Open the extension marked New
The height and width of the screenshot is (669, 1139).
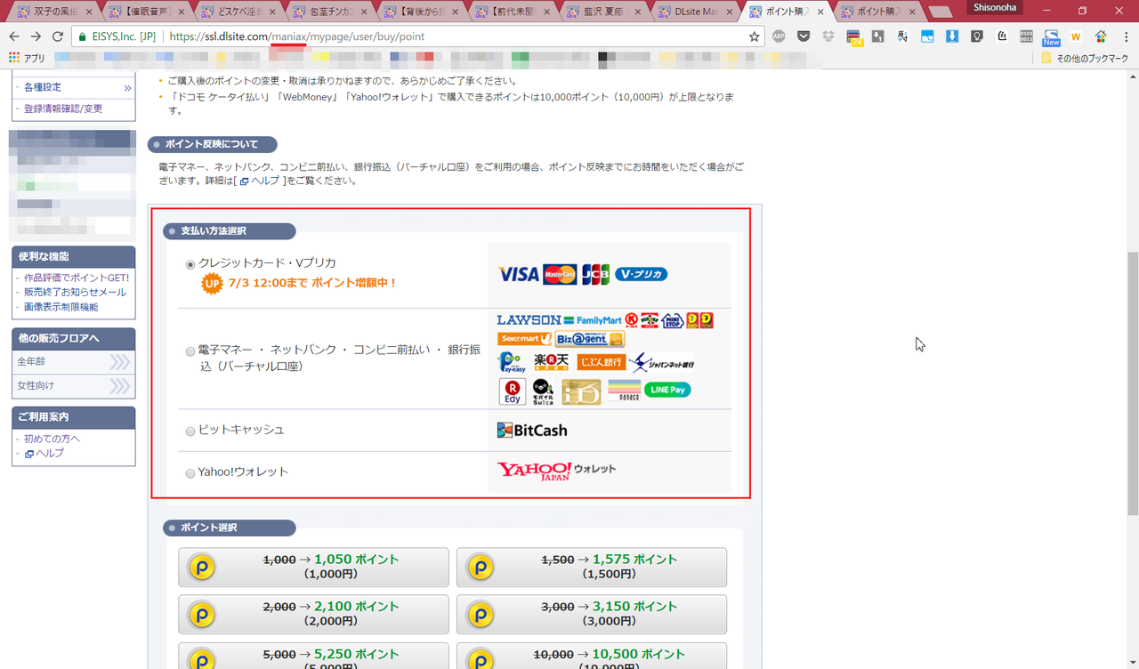(x=1051, y=37)
